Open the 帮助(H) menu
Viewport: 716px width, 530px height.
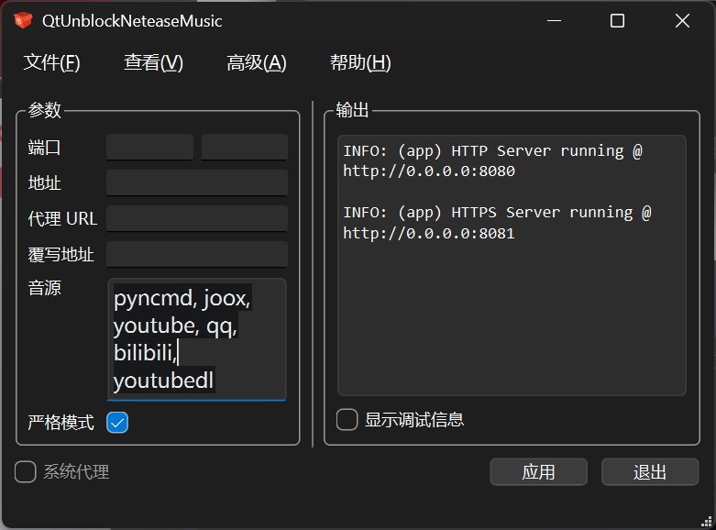[360, 62]
